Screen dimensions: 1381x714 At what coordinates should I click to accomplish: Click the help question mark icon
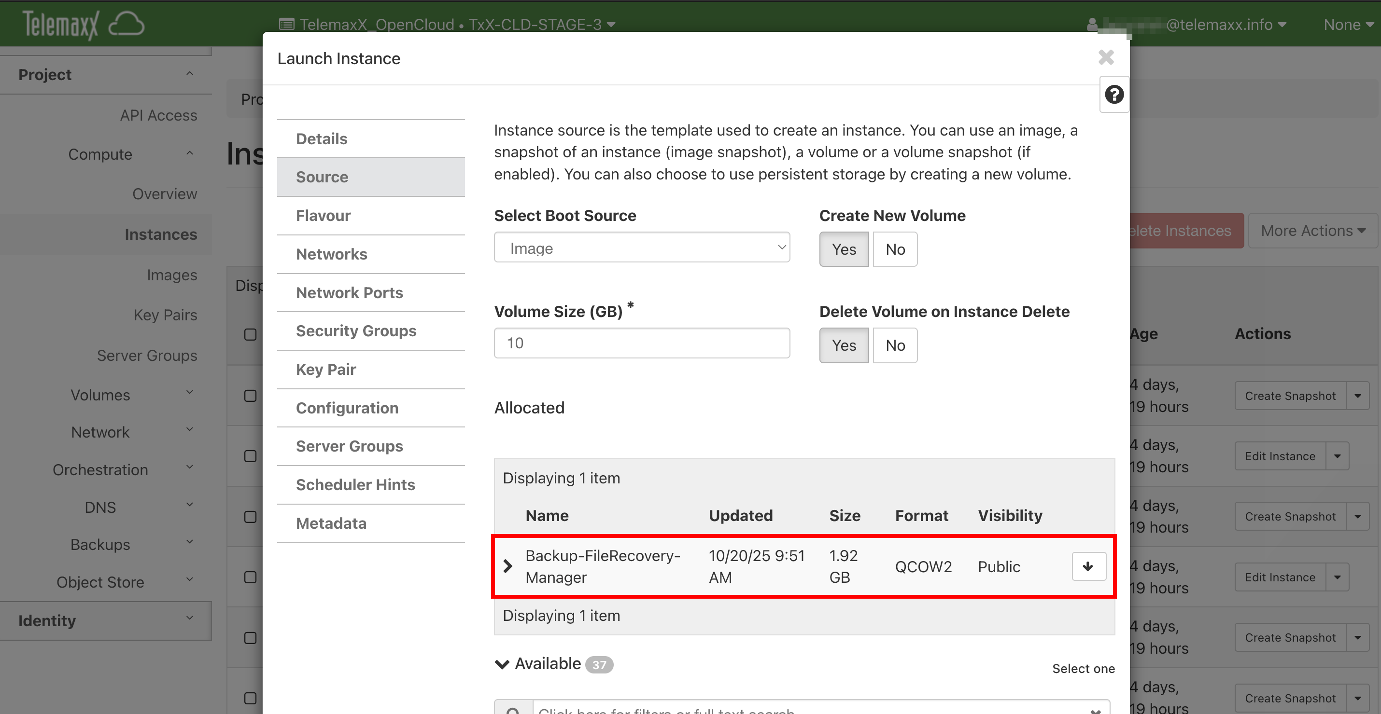tap(1113, 95)
